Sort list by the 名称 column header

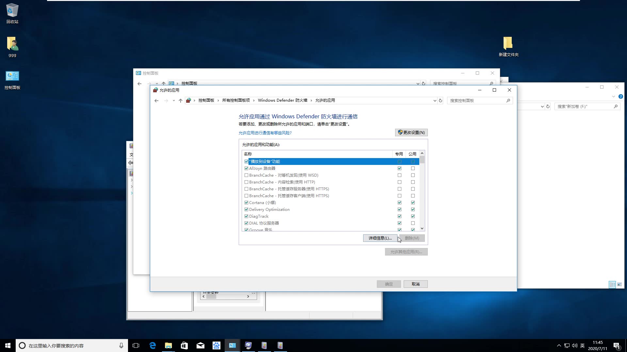[x=317, y=154]
